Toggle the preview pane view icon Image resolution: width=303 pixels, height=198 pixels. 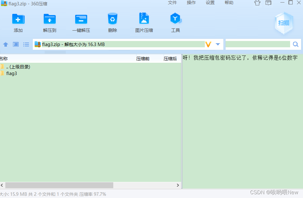tap(15, 44)
